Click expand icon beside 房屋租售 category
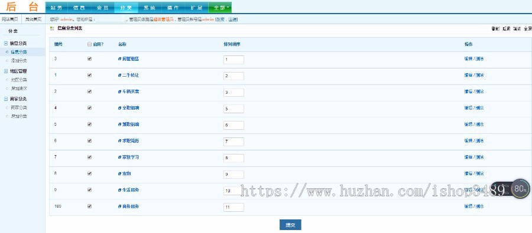Screen dimensions: 532x233 pyautogui.click(x=119, y=59)
